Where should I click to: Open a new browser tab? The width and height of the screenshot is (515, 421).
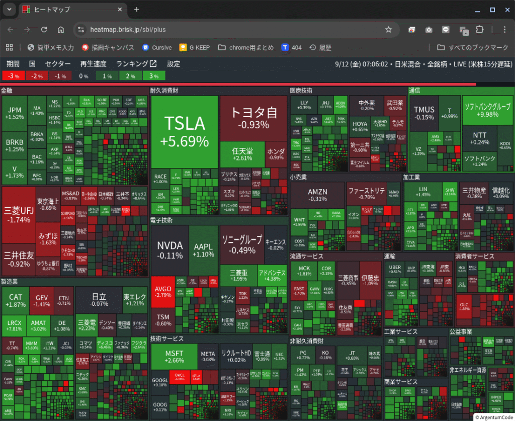(x=137, y=10)
